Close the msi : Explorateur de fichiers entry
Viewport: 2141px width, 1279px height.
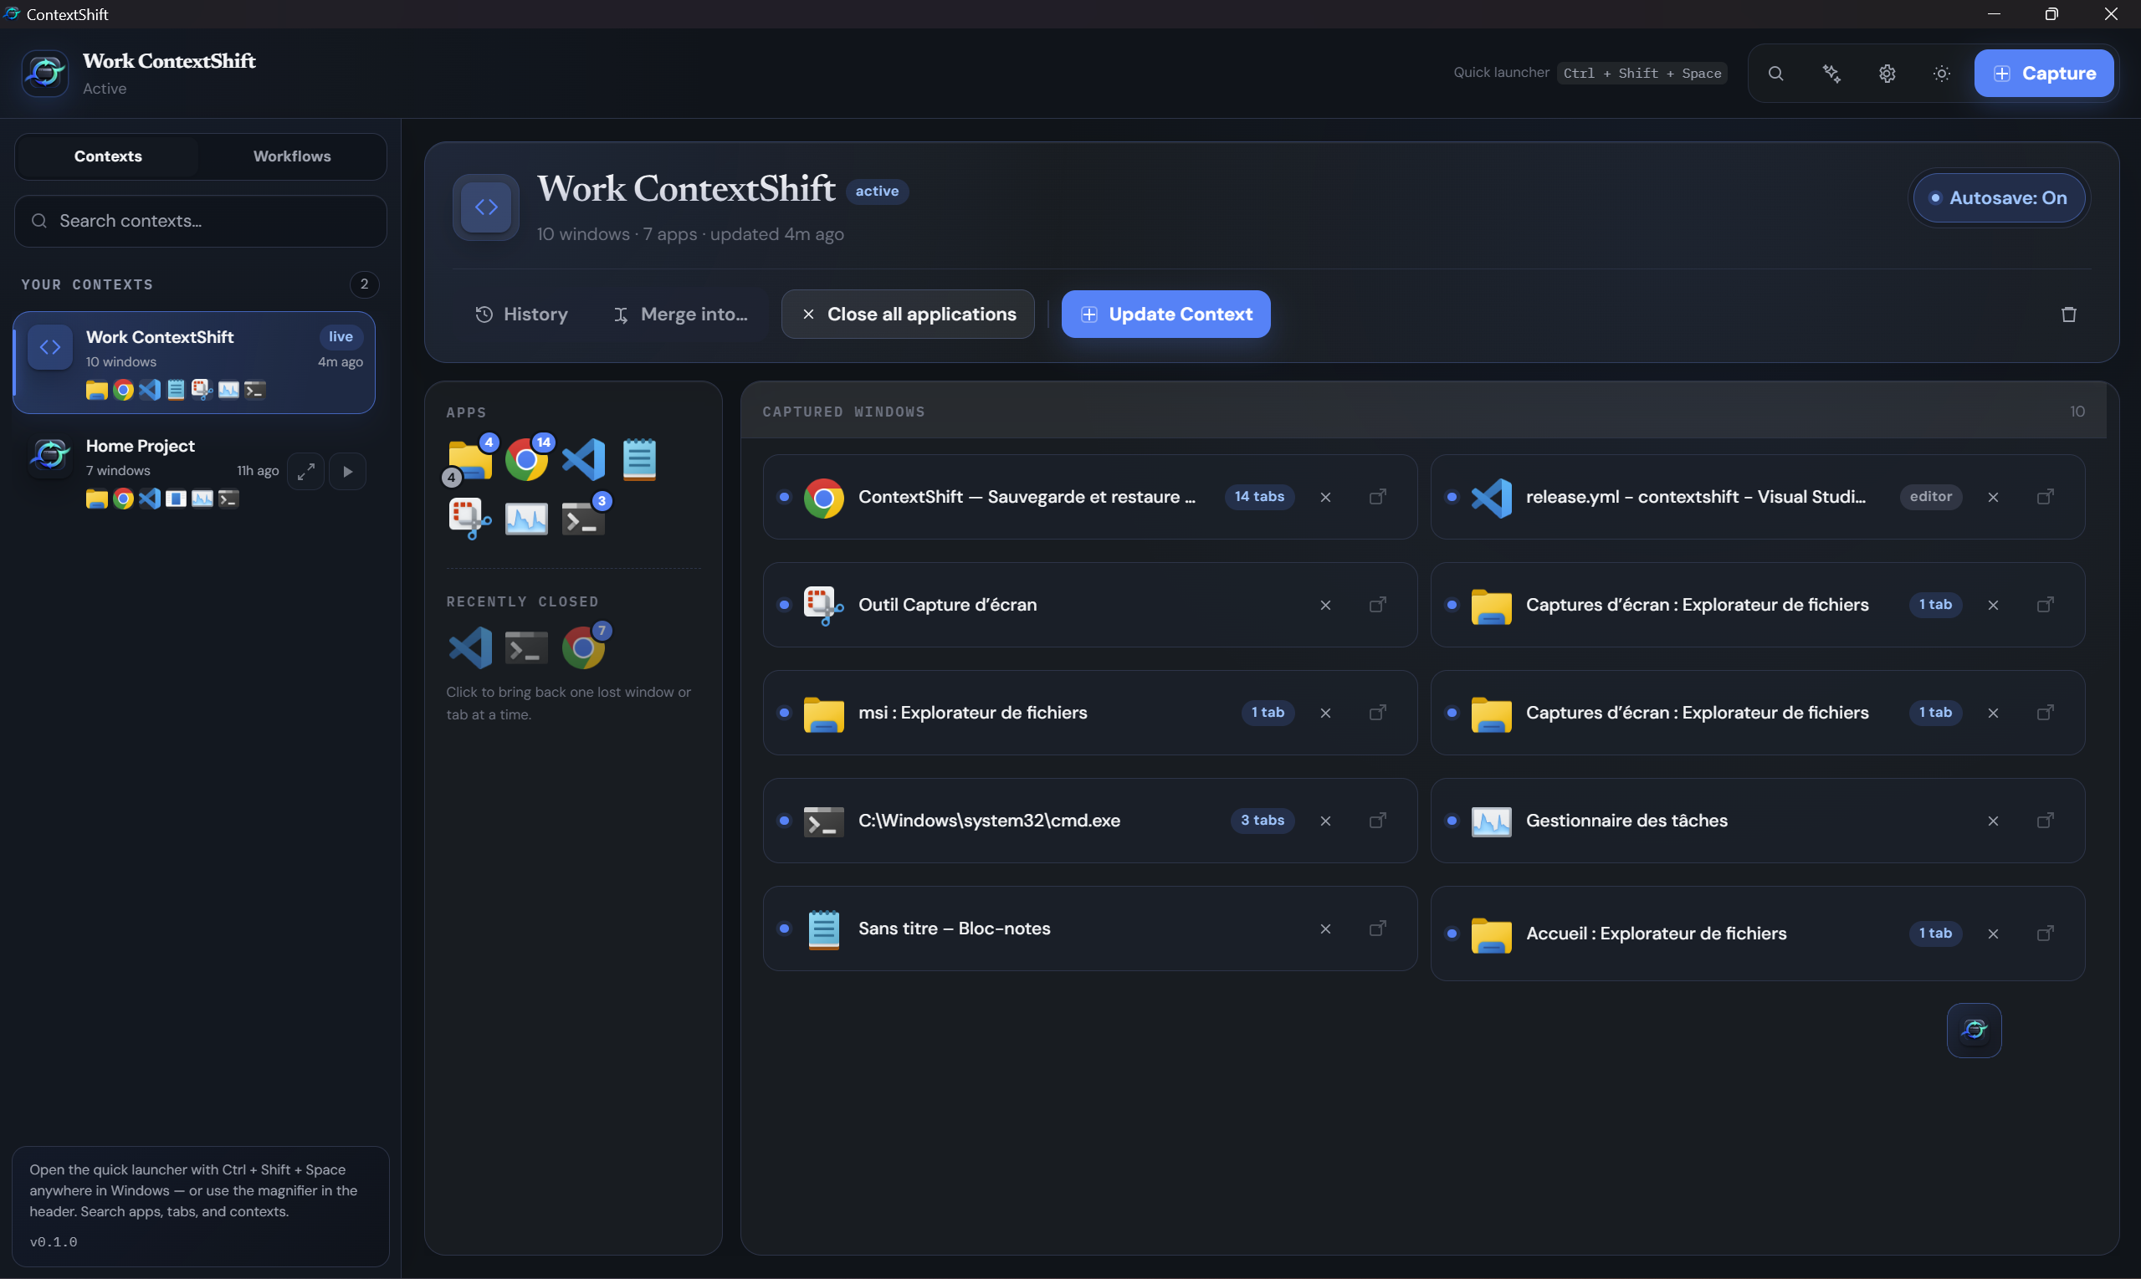pyautogui.click(x=1325, y=713)
